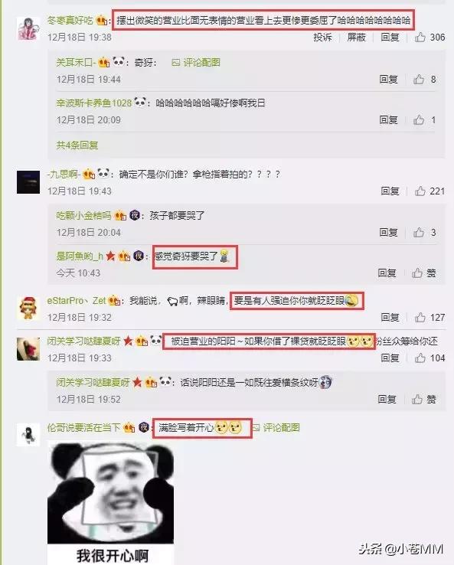The image size is (454, 565).
Task: Click 回复 on 吃颗小金桔吗's reply
Action: 388,233
